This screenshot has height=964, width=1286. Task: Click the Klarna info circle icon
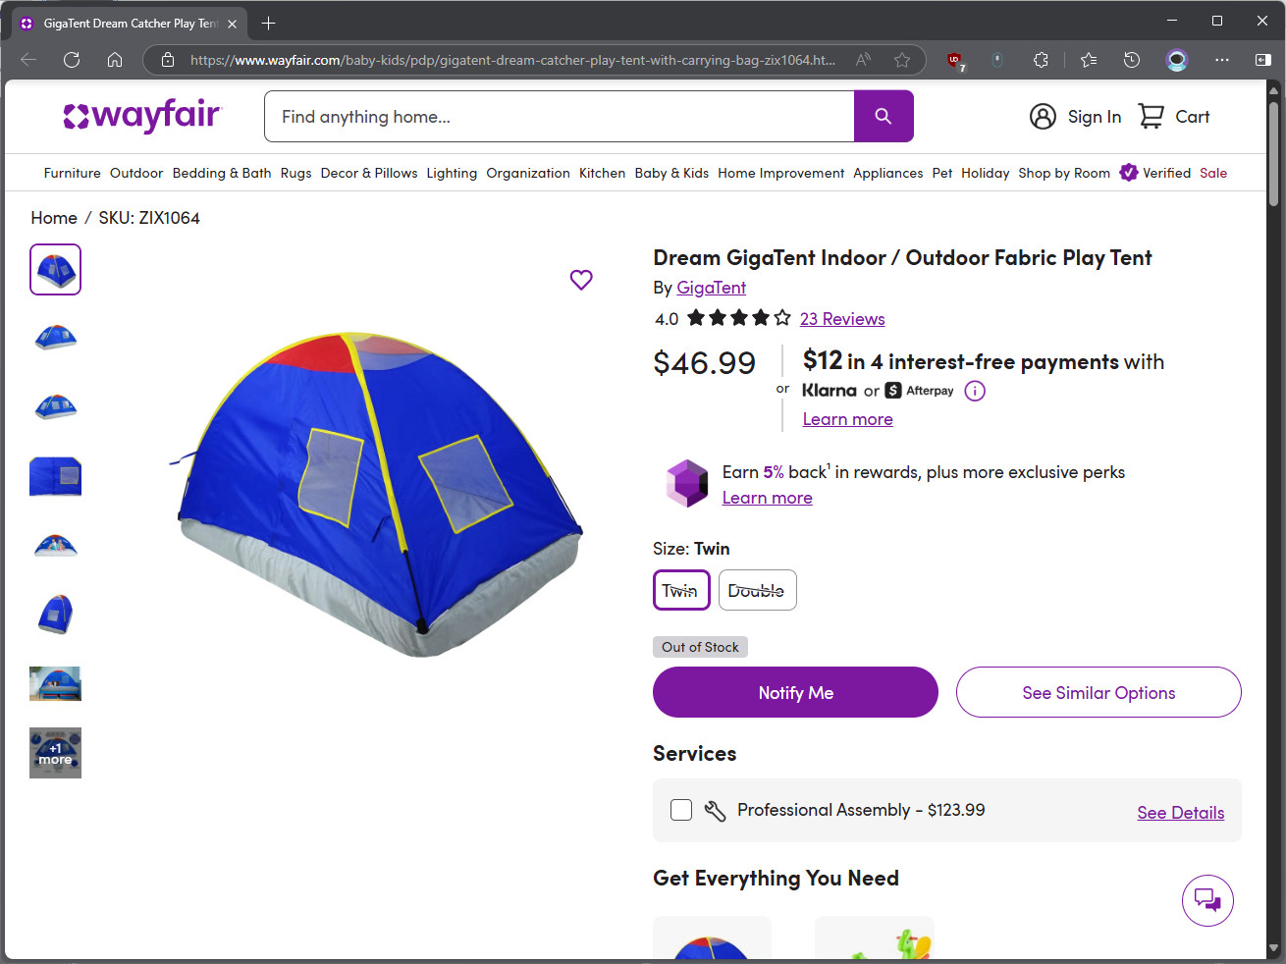pyautogui.click(x=975, y=391)
